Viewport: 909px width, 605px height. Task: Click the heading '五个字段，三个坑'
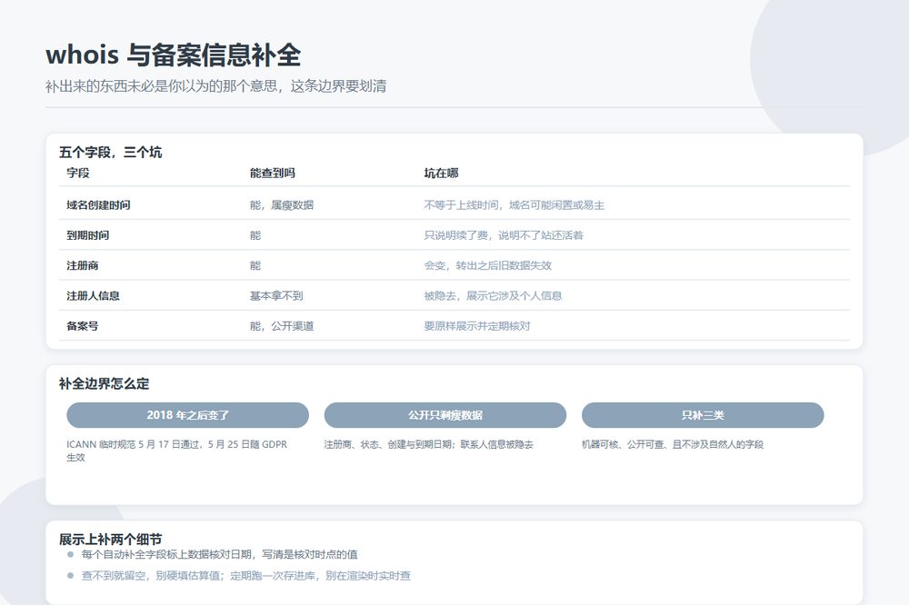[111, 153]
